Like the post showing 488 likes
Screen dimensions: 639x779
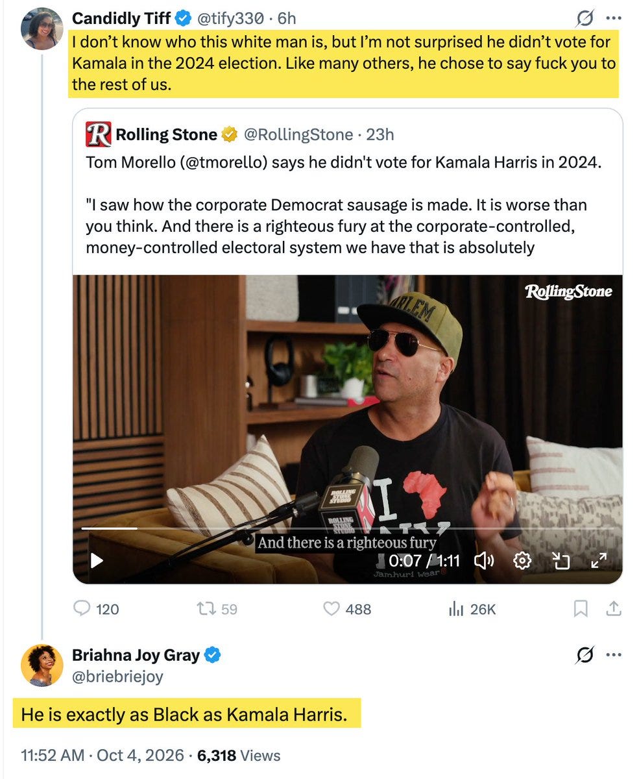(332, 609)
